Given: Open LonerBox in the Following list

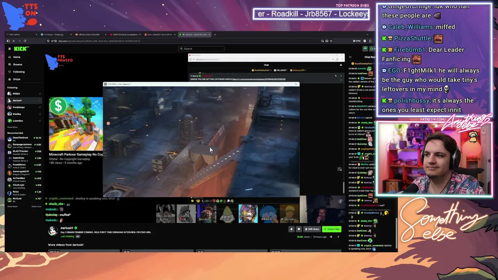Looking at the screenshot, I should (x=24, y=121).
